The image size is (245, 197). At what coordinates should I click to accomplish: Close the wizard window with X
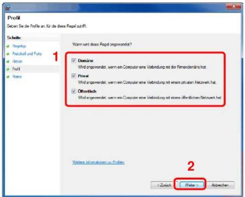click(234, 6)
